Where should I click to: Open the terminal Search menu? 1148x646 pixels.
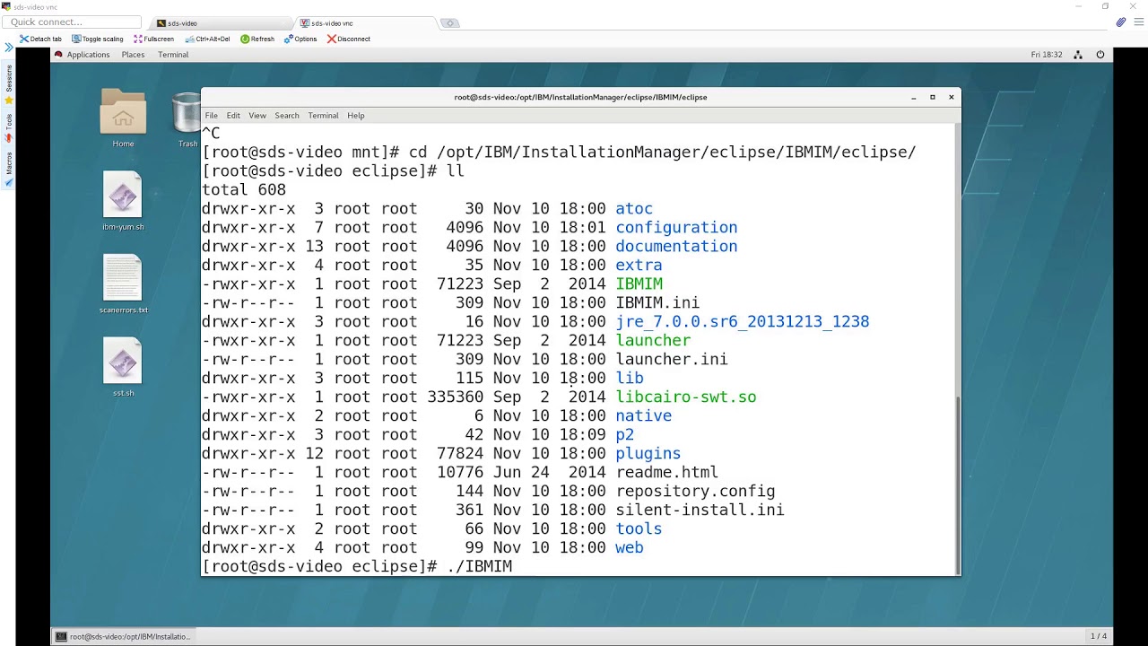(x=287, y=116)
